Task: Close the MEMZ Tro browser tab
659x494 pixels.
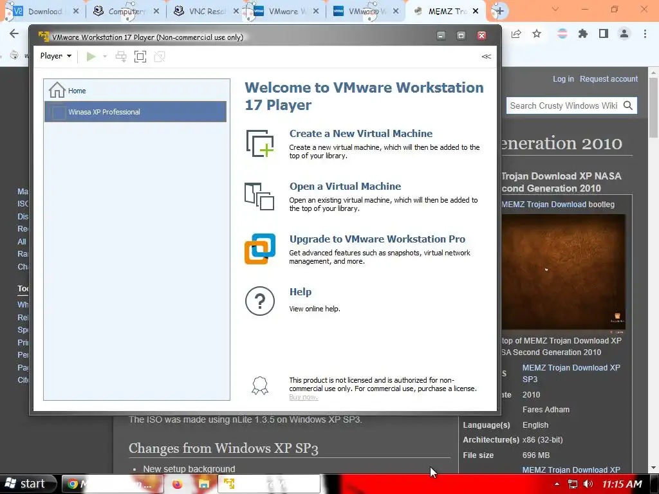Action: click(476, 12)
